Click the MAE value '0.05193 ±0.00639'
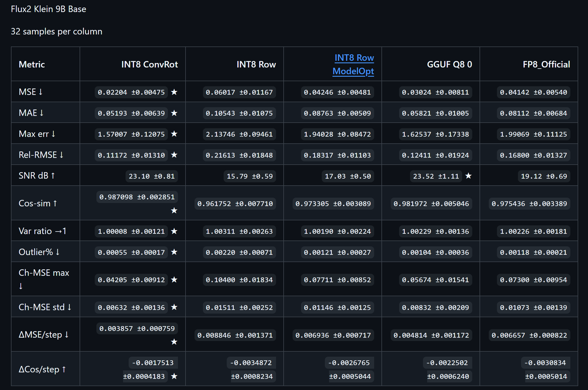The image size is (588, 390). 131,113
